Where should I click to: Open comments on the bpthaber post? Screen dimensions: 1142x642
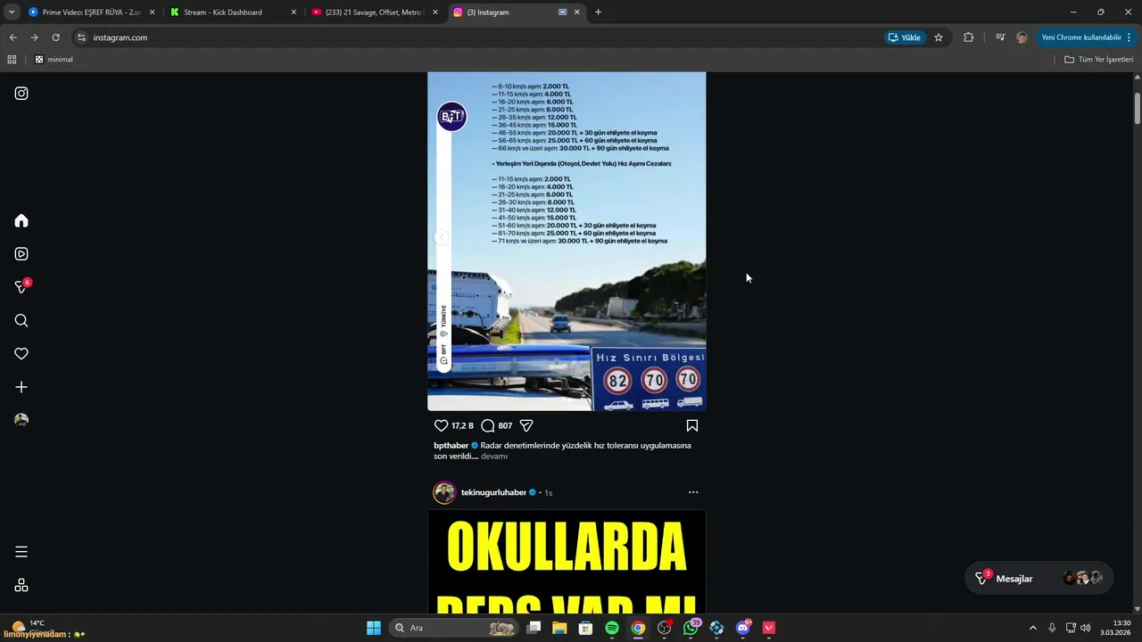488,426
